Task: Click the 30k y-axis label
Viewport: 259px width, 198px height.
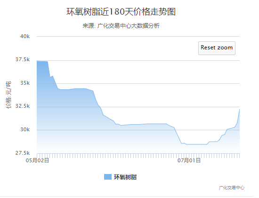Action: tap(25, 129)
